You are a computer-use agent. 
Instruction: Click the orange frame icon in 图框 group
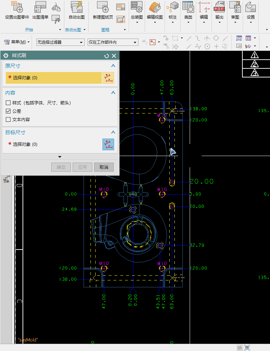(121, 19)
